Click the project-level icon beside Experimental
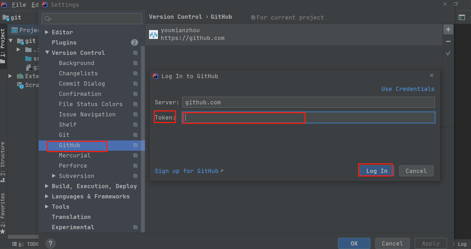The height and width of the screenshot is (249, 471). pyautogui.click(x=135, y=227)
